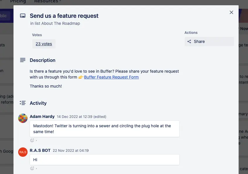Open the Pricing page from the top navigation

18,1
